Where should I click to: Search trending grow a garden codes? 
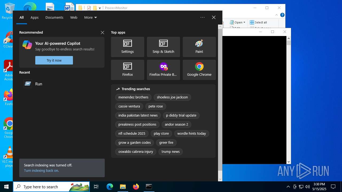click(x=134, y=142)
